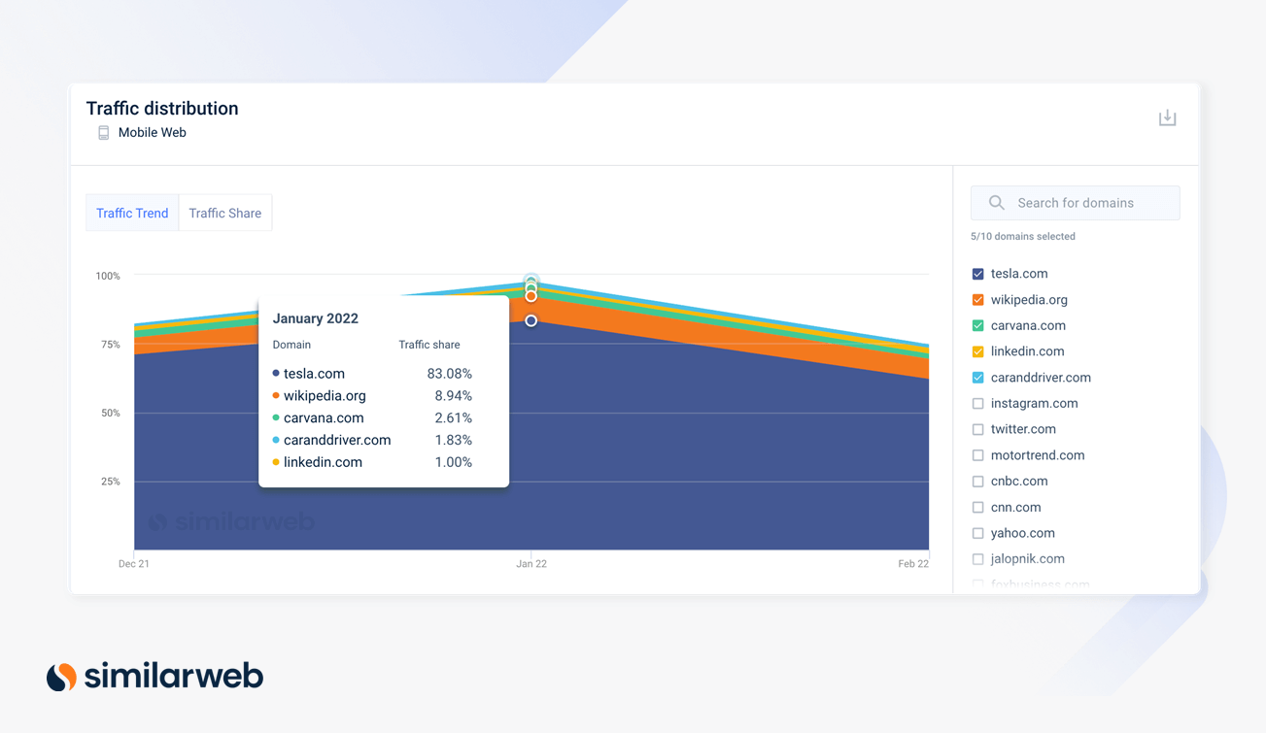Click the 5/10 domains selected text

(x=1023, y=237)
